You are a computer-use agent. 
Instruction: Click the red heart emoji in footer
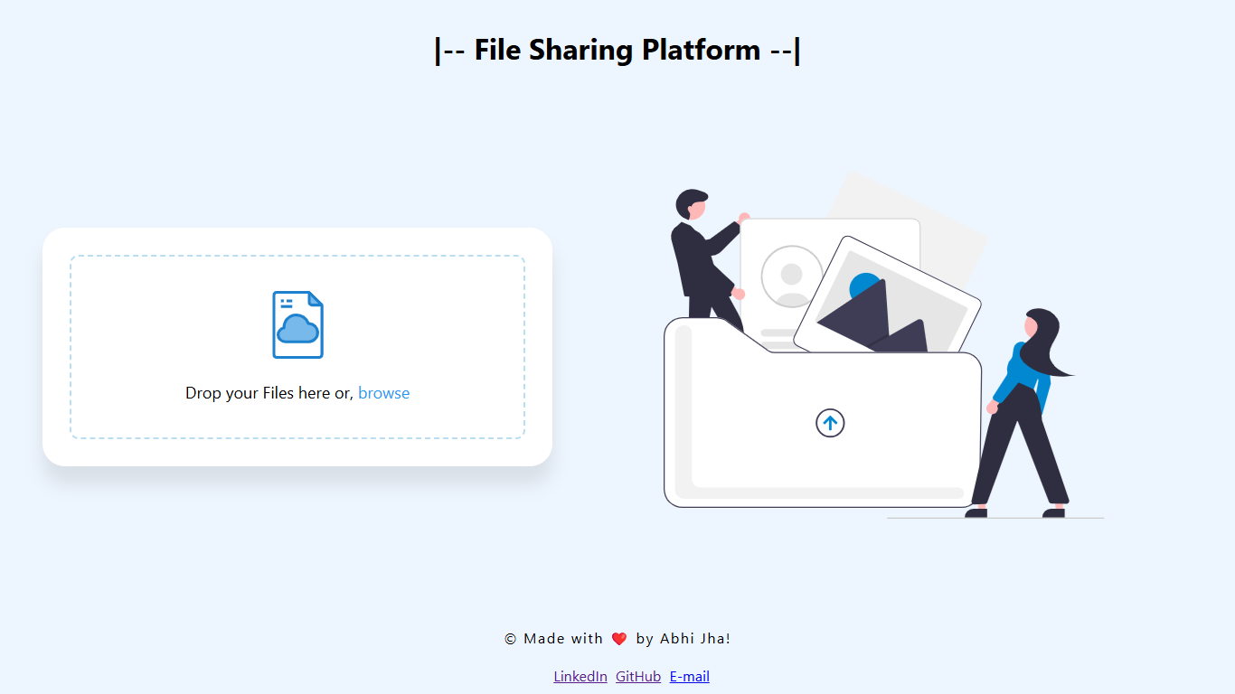[619, 639]
